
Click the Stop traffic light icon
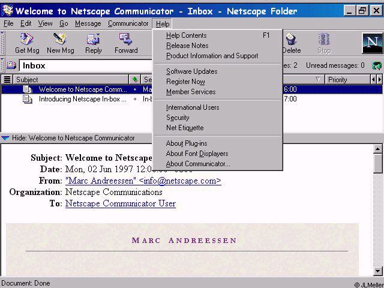point(324,39)
